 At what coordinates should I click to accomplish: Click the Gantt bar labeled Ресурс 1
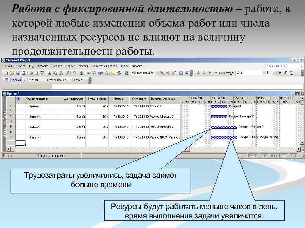click(x=219, y=106)
